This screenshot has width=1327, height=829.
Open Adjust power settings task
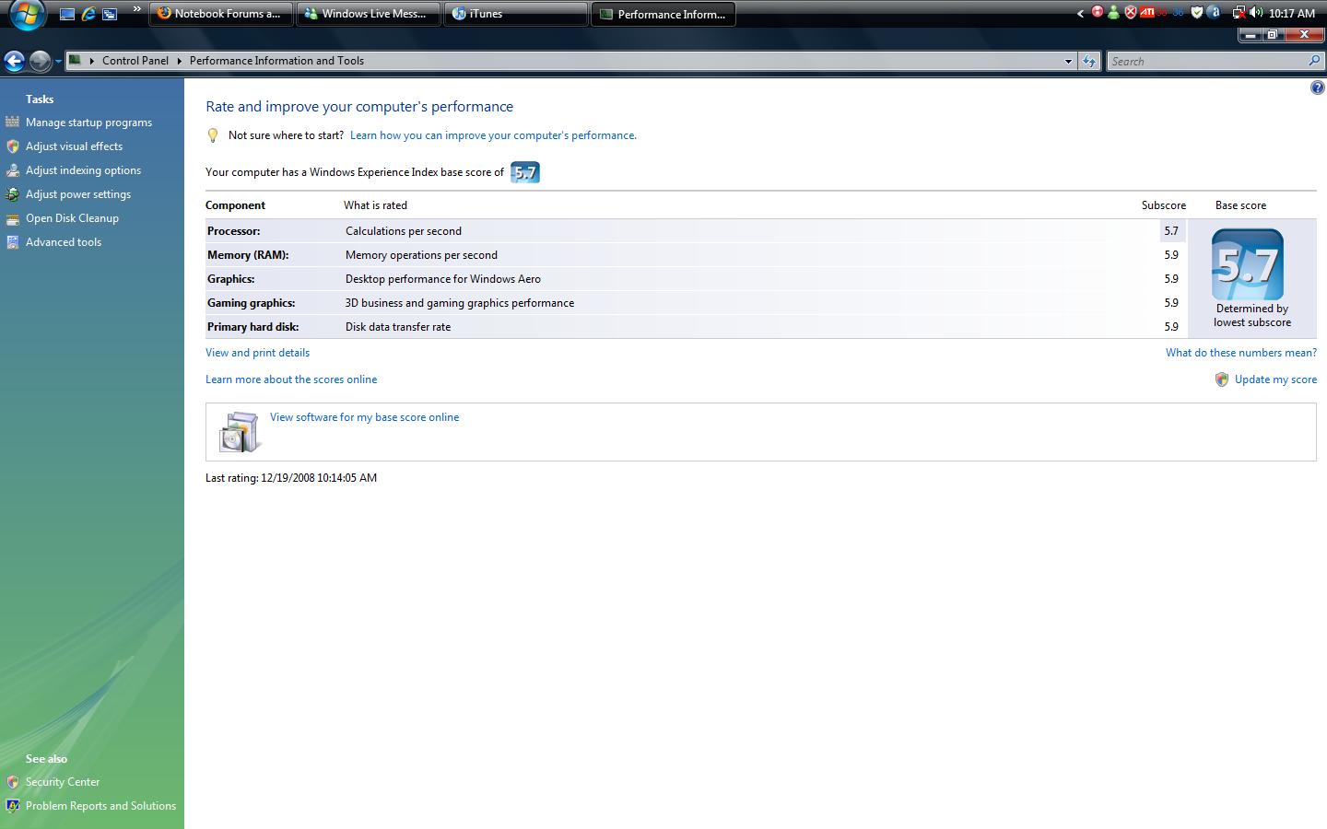point(78,194)
